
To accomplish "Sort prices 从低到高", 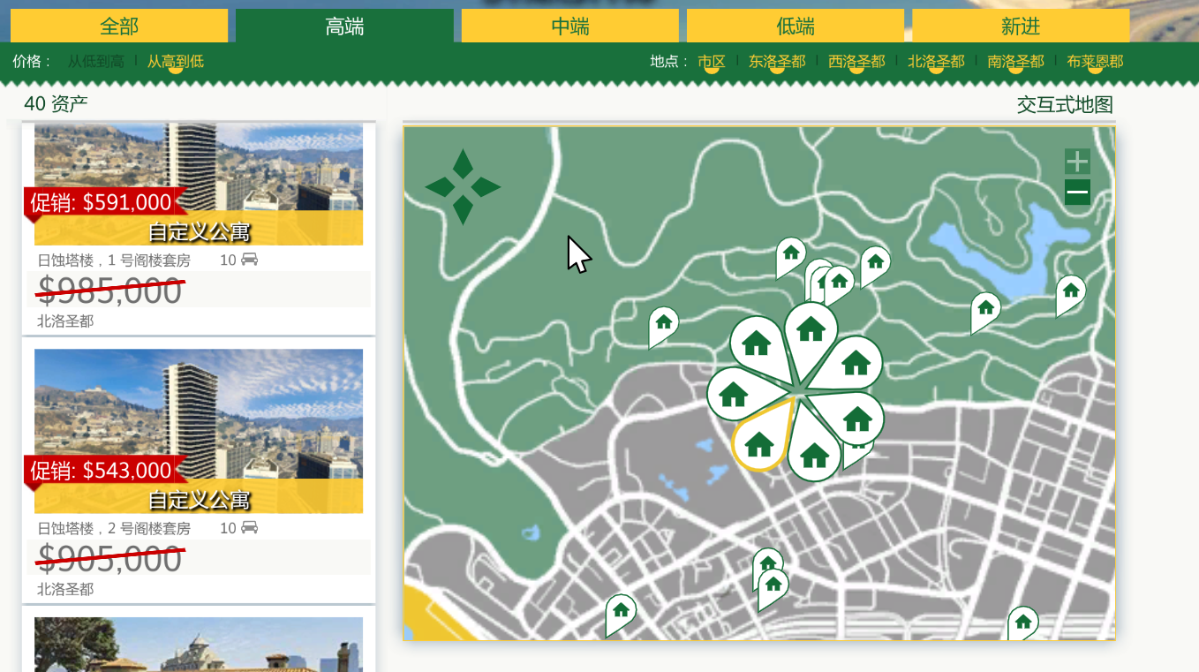I will click(x=96, y=62).
